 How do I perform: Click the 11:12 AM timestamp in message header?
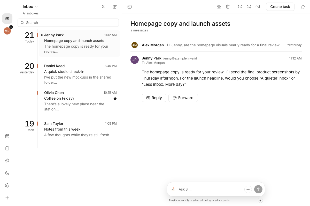(x=296, y=58)
